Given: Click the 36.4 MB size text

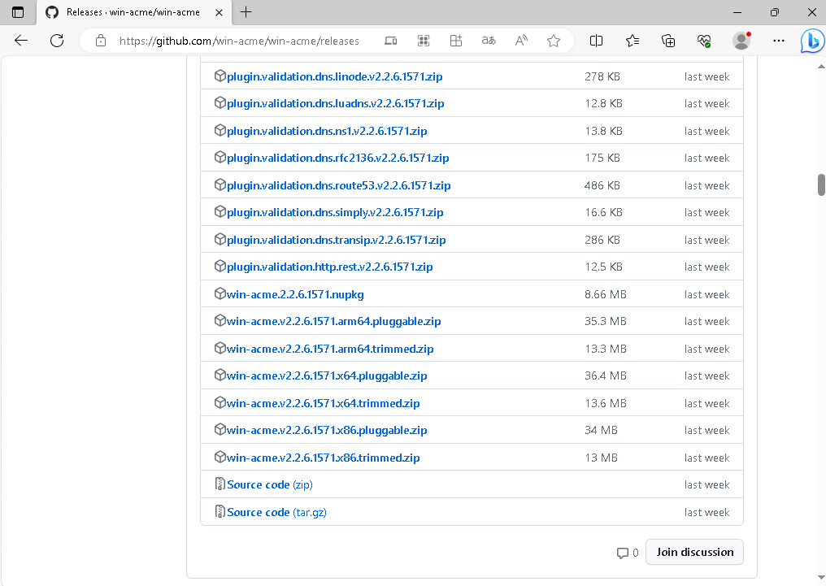Looking at the screenshot, I should (606, 375).
